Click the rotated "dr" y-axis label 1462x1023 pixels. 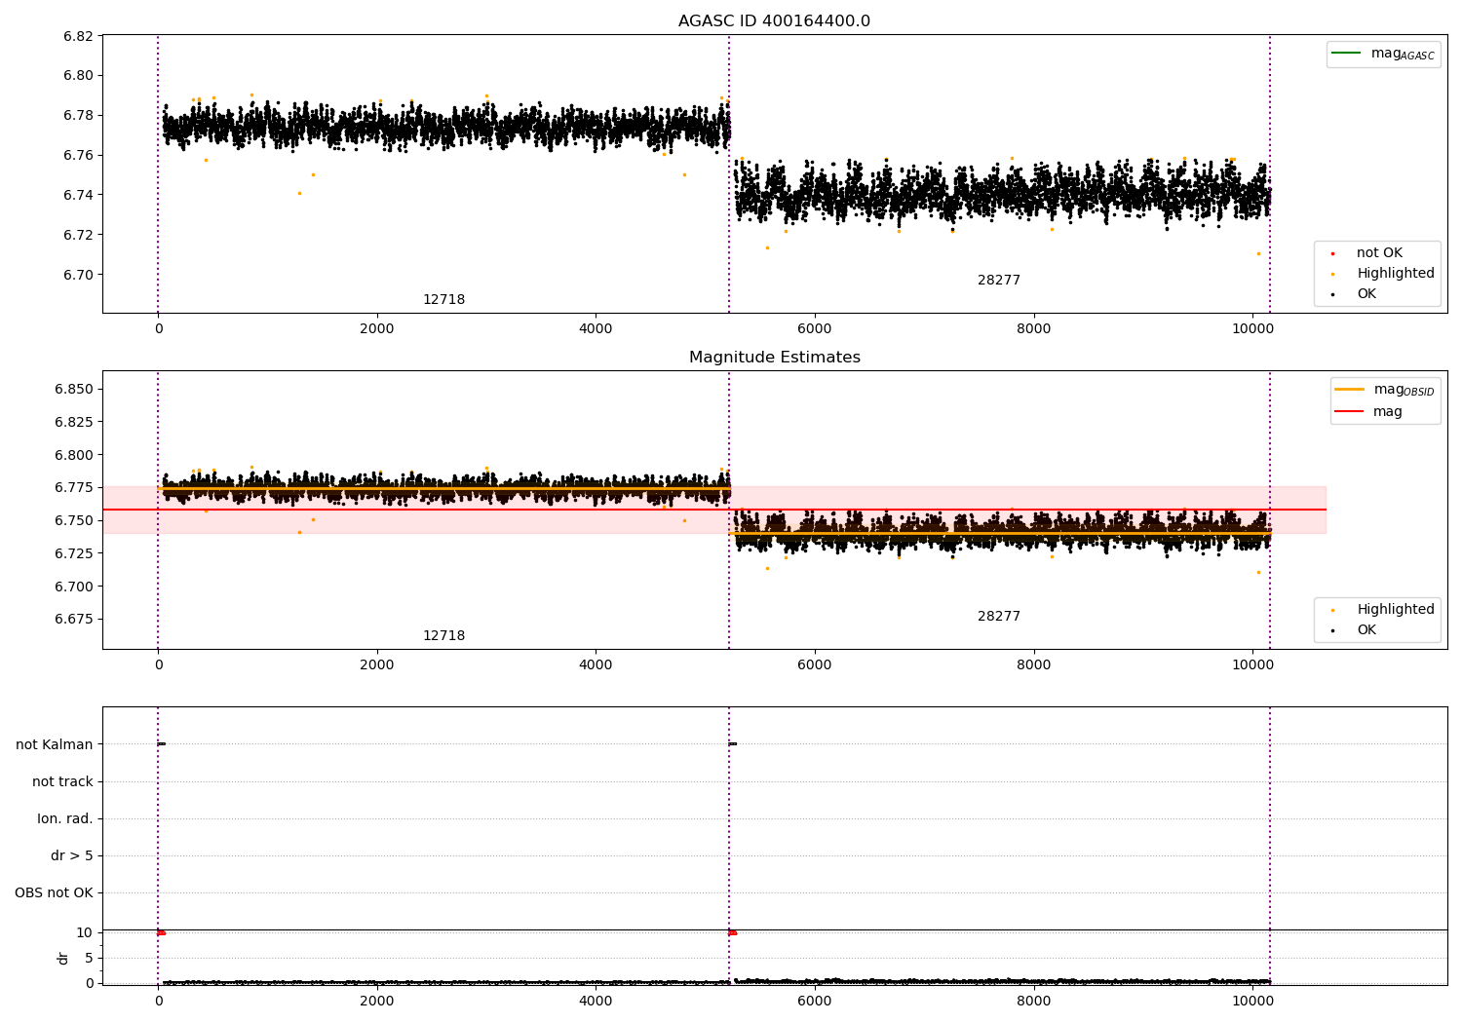coord(63,958)
